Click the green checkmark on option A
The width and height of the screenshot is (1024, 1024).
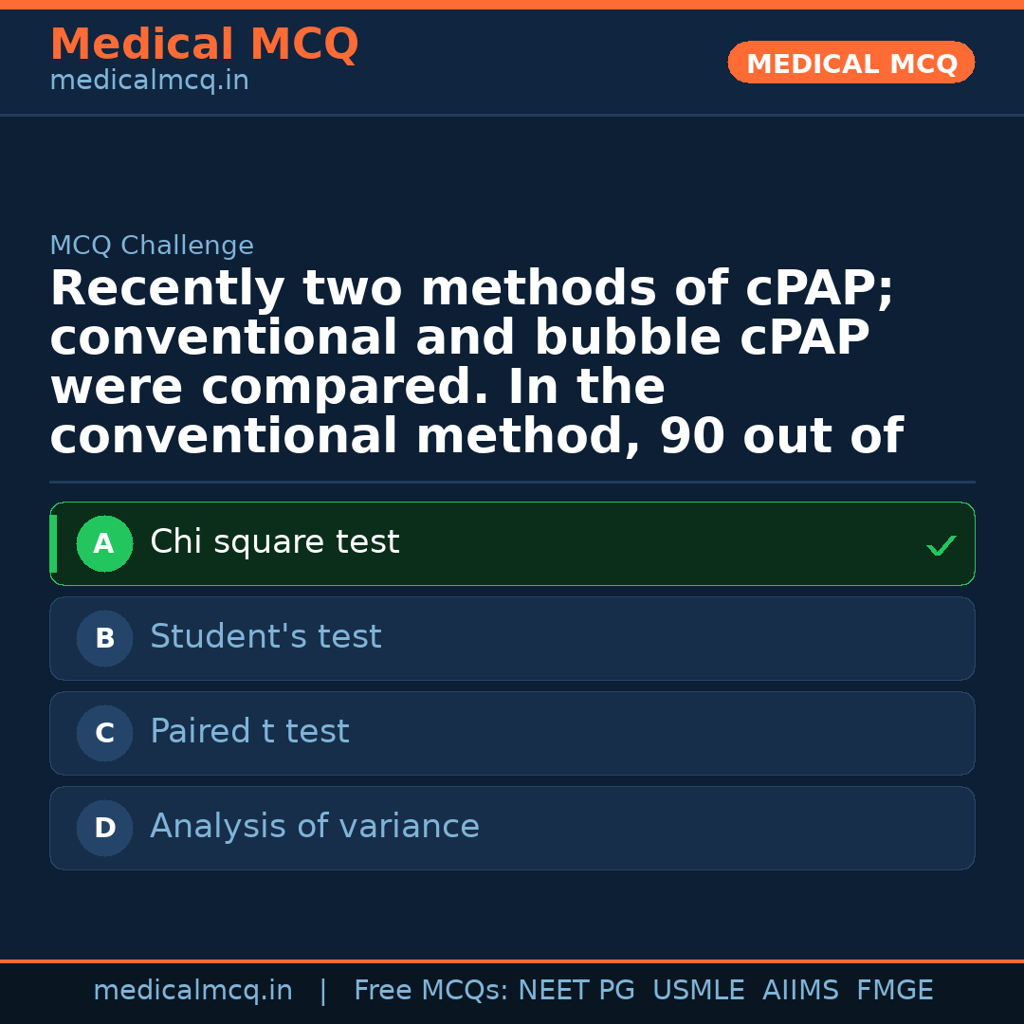click(941, 545)
